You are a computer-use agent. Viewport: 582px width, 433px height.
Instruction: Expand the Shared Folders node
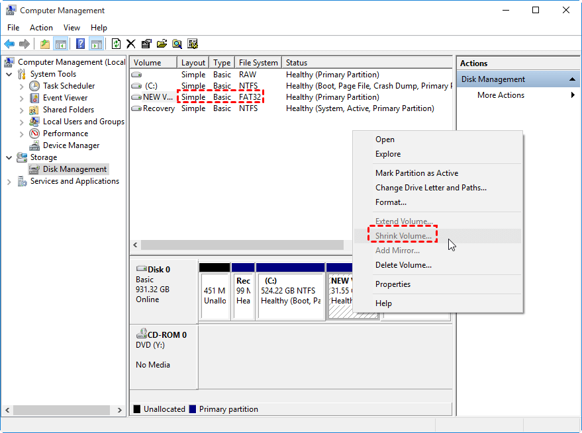[x=22, y=110]
